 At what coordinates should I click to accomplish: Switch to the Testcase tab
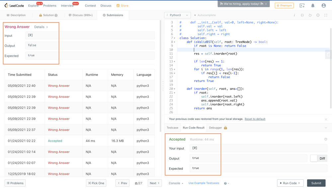pyautogui.click(x=172, y=127)
